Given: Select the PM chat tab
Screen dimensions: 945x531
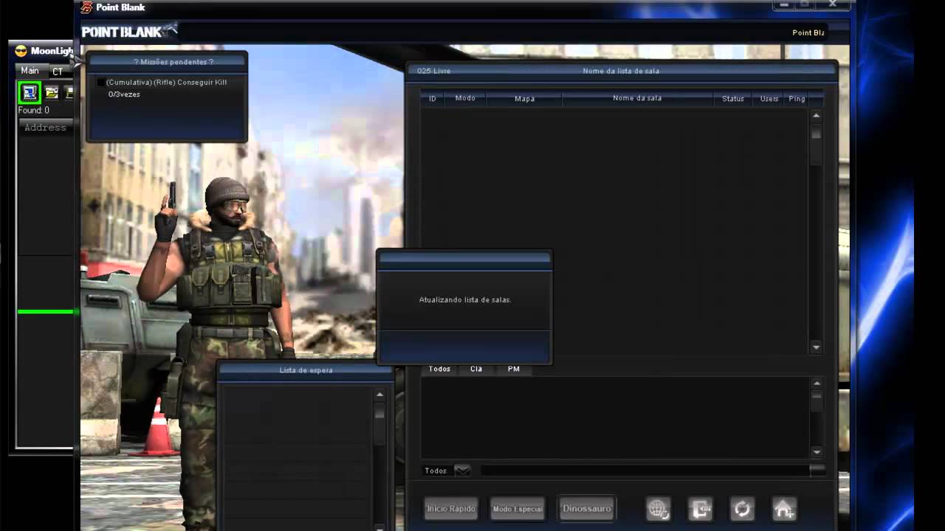Looking at the screenshot, I should [x=514, y=369].
